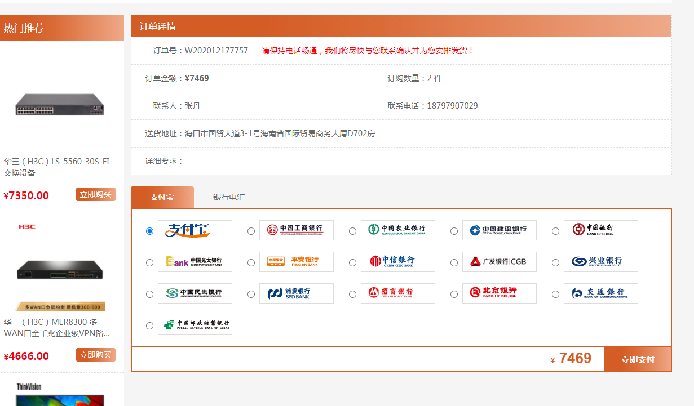
Task: Click the 立即支付 pay now button
Action: [638, 359]
